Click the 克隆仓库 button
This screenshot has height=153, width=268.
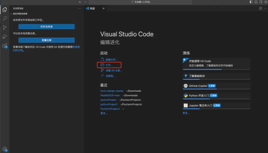[47, 40]
